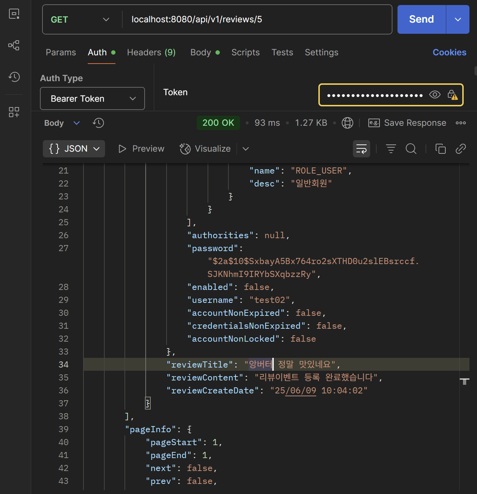The width and height of the screenshot is (477, 494).
Task: Open the Flows sidebar icon
Action: 14,45
